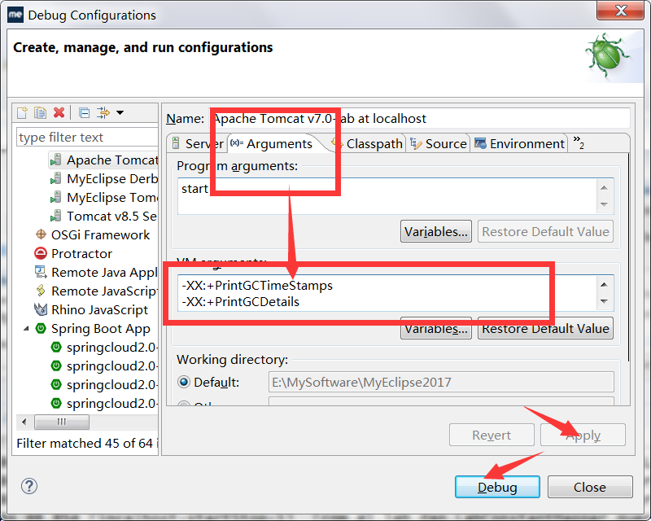Switch to the Source tab
The image size is (651, 521).
pos(439,144)
